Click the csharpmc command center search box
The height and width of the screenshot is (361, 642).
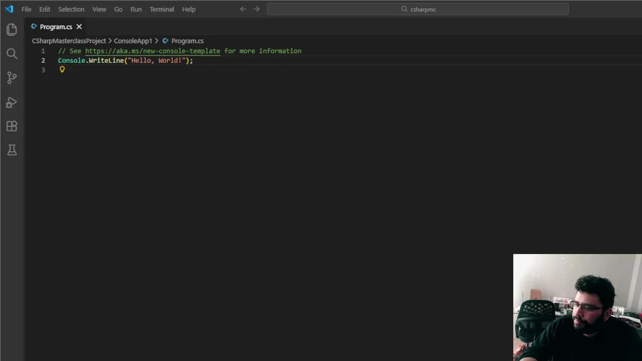(418, 9)
